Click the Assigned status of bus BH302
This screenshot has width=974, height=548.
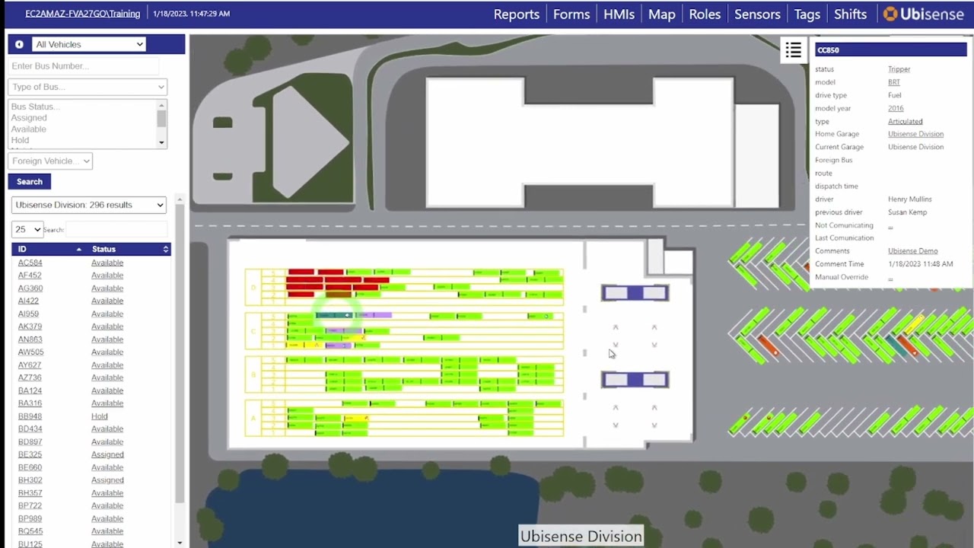tap(107, 480)
